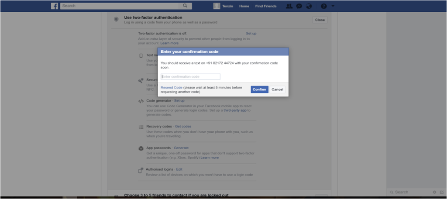Expand the account dropdown arrow in top bar
Viewport: 447px width, 199px height.
[333, 6]
